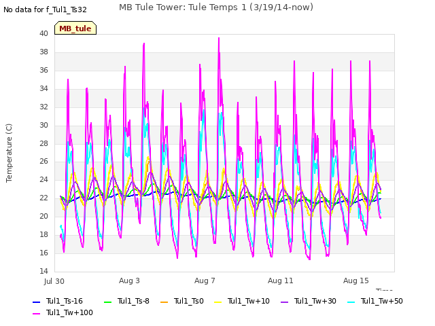Select the Tul1_Tw+100 legend label
The image size is (435, 326).
click(69, 312)
